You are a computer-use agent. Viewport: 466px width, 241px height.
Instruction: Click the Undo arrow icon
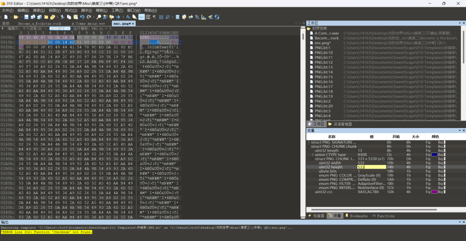[82, 17]
